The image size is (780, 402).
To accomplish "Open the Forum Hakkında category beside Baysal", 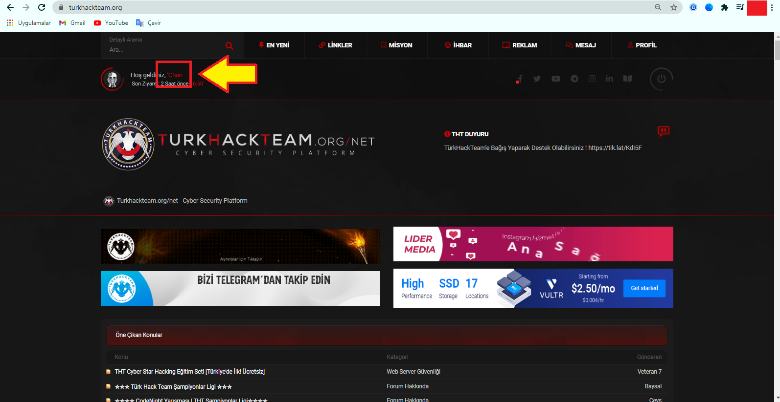I will (x=408, y=386).
